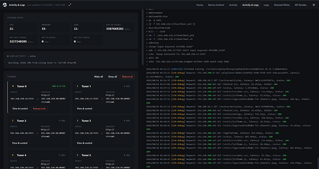Click View & control for Tuner 3
This screenshot has height=169, width=319.
[x=85, y=143]
